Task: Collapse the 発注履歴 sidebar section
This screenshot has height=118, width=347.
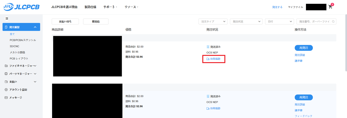Action: click(x=35, y=27)
